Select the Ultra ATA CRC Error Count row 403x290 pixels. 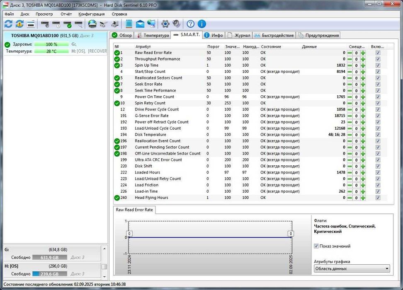(x=250, y=160)
